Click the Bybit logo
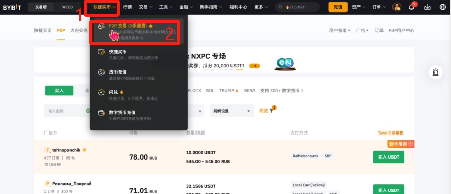 coord(12,7)
